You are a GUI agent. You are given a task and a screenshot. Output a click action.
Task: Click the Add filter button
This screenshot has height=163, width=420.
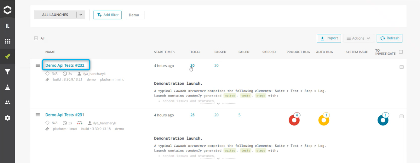pos(107,15)
